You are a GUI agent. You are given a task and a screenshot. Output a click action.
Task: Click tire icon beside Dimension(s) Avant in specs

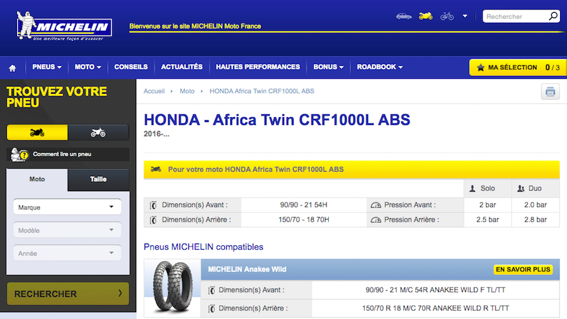[x=153, y=205]
